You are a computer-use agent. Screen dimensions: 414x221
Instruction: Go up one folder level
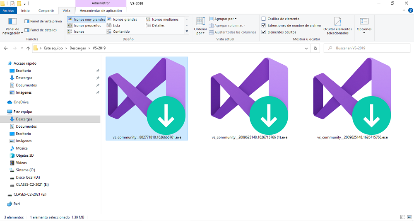(28, 48)
